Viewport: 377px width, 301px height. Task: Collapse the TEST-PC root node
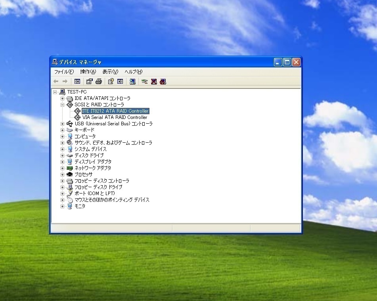point(55,92)
